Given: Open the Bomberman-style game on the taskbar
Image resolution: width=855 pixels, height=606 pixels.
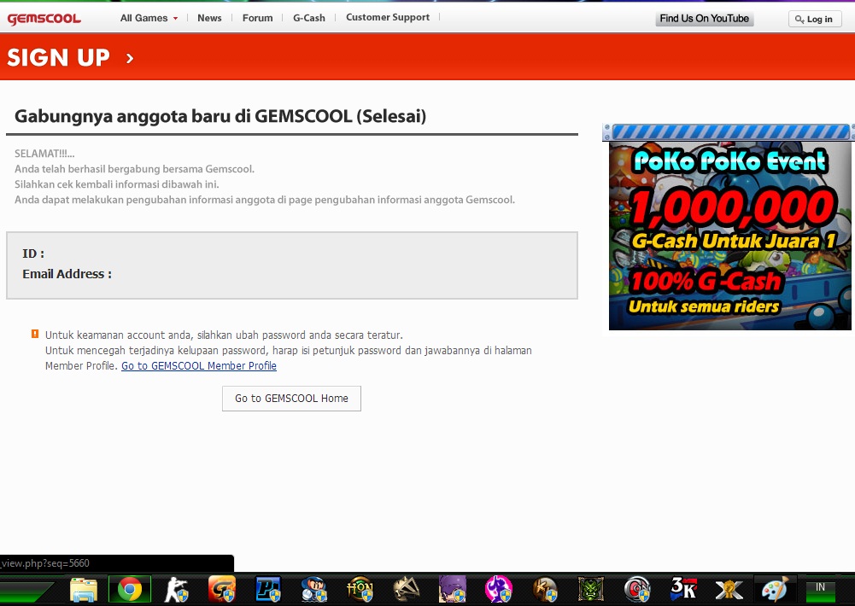Looking at the screenshot, I should click(x=313, y=589).
